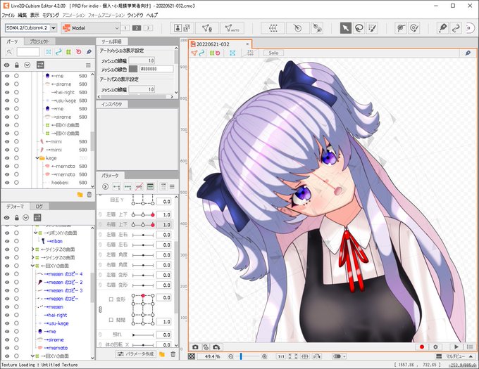Image resolution: width=479 pixels, height=369 pixels.
Task: Open the manual mesh edit tool
Action: [x=207, y=28]
